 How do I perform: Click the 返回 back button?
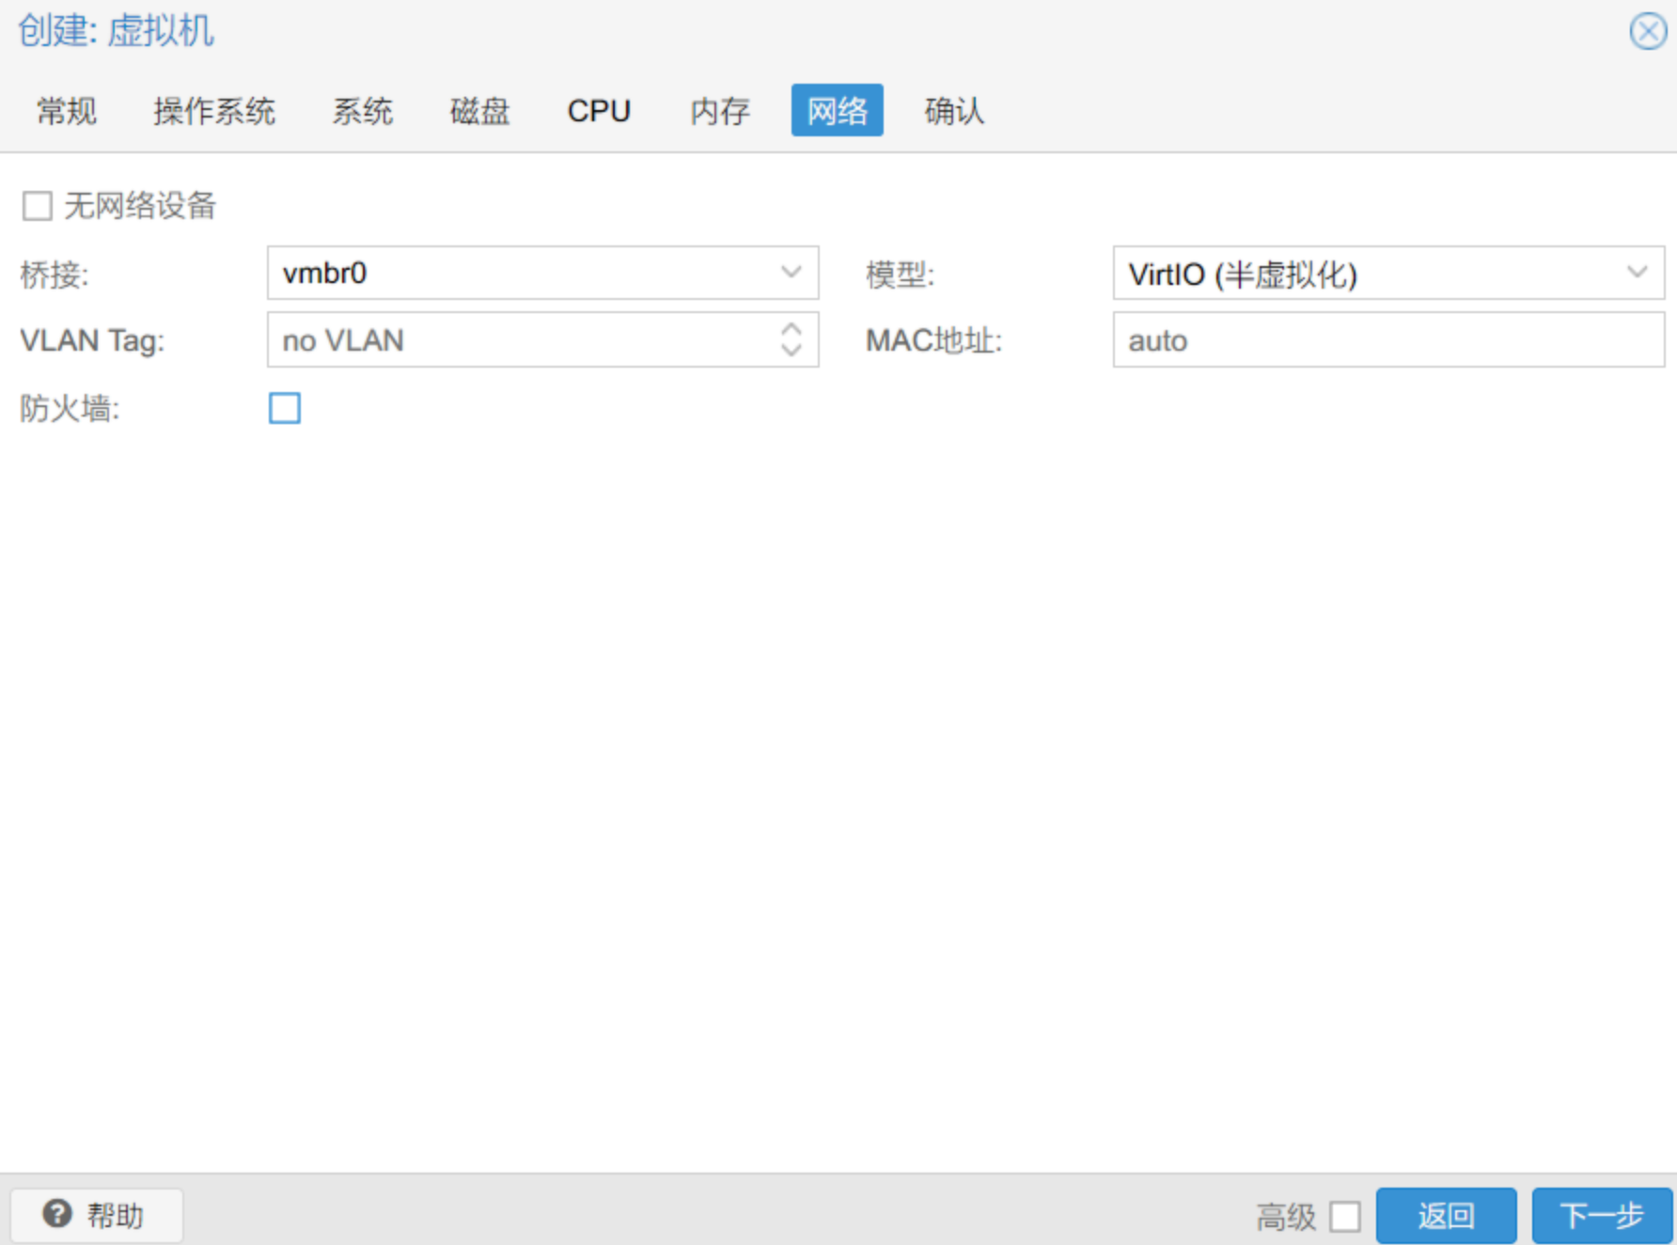coord(1446,1216)
